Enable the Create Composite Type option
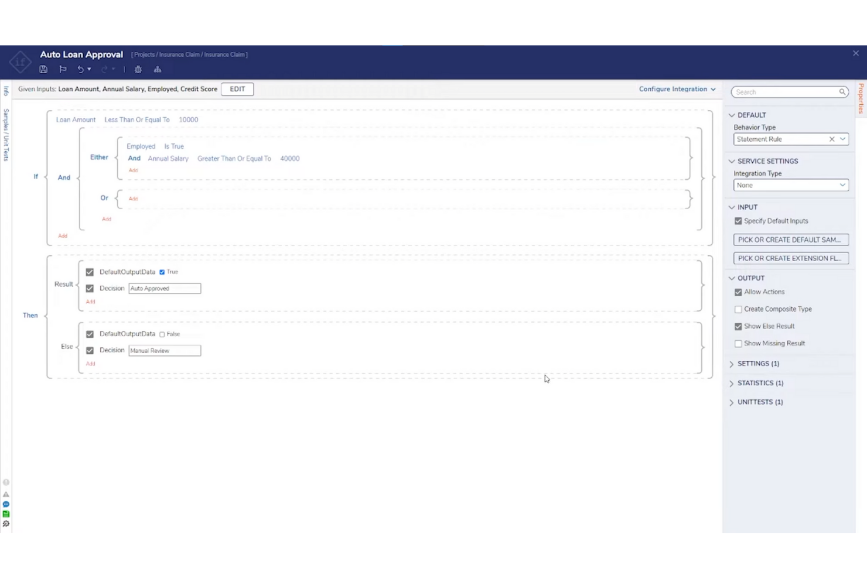The height and width of the screenshot is (578, 867). click(x=738, y=309)
